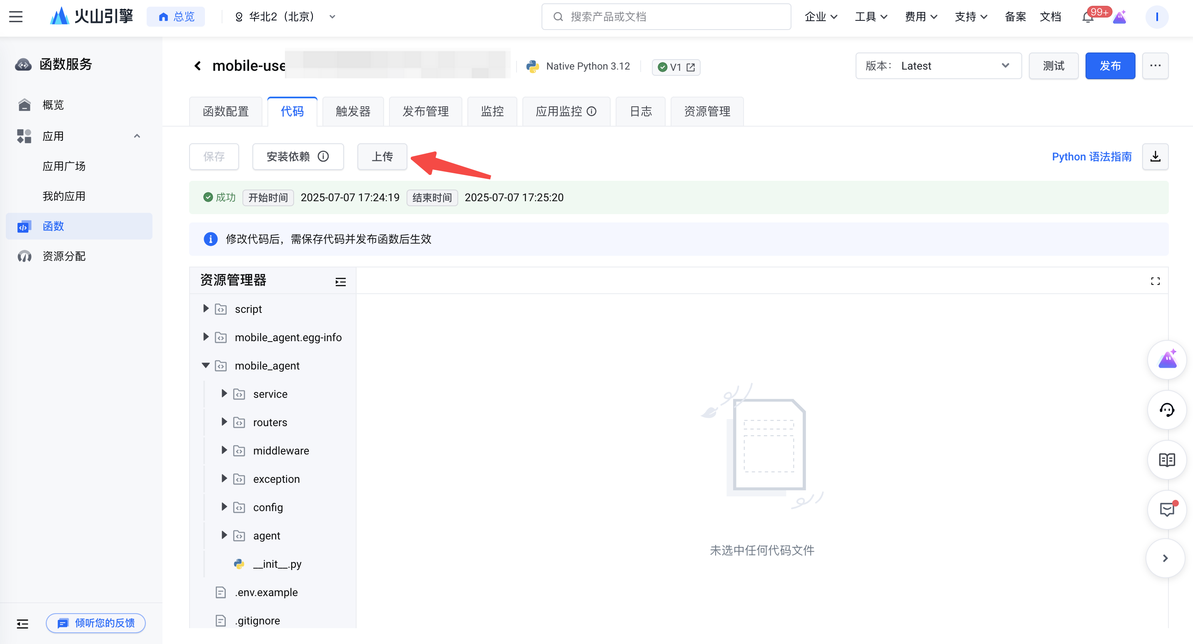
Task: Click the product search input field
Action: pyautogui.click(x=666, y=17)
